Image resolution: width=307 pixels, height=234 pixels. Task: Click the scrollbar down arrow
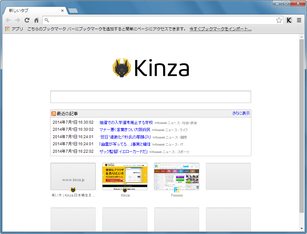click(x=302, y=228)
